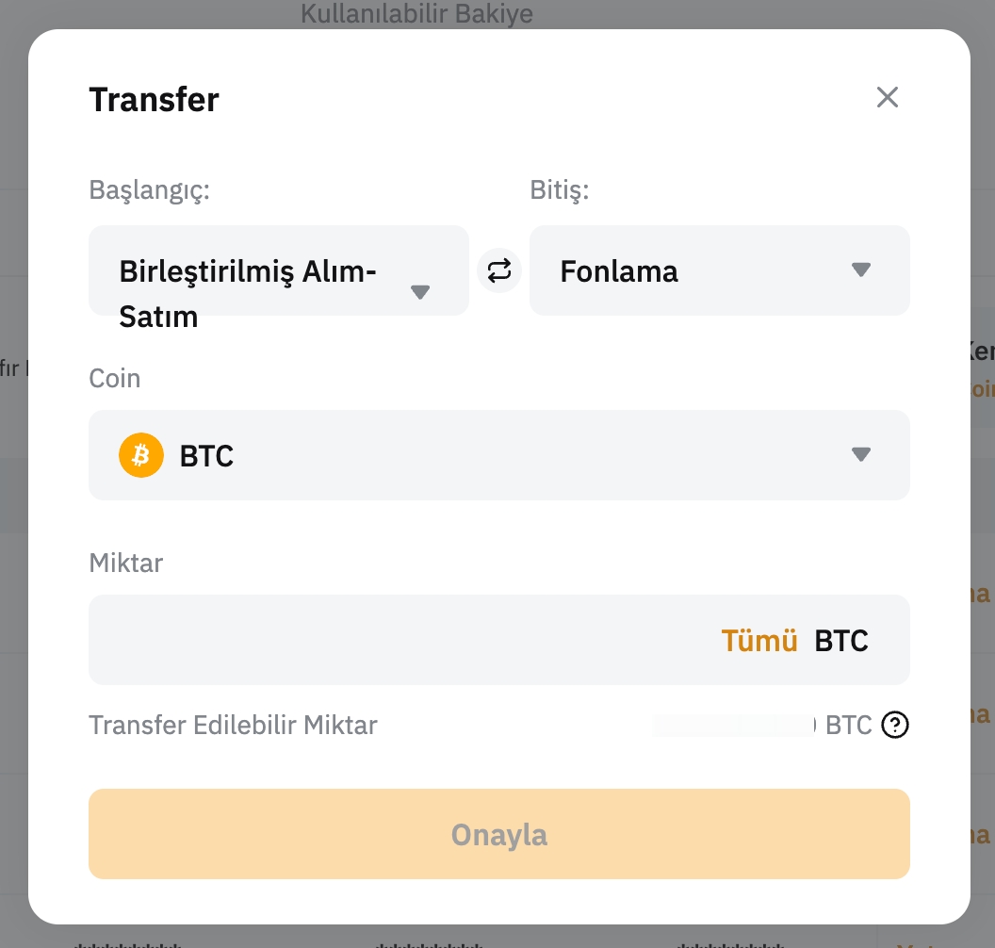The width and height of the screenshot is (995, 948).
Task: Focus the Miktar amount input field
Action: click(396, 640)
